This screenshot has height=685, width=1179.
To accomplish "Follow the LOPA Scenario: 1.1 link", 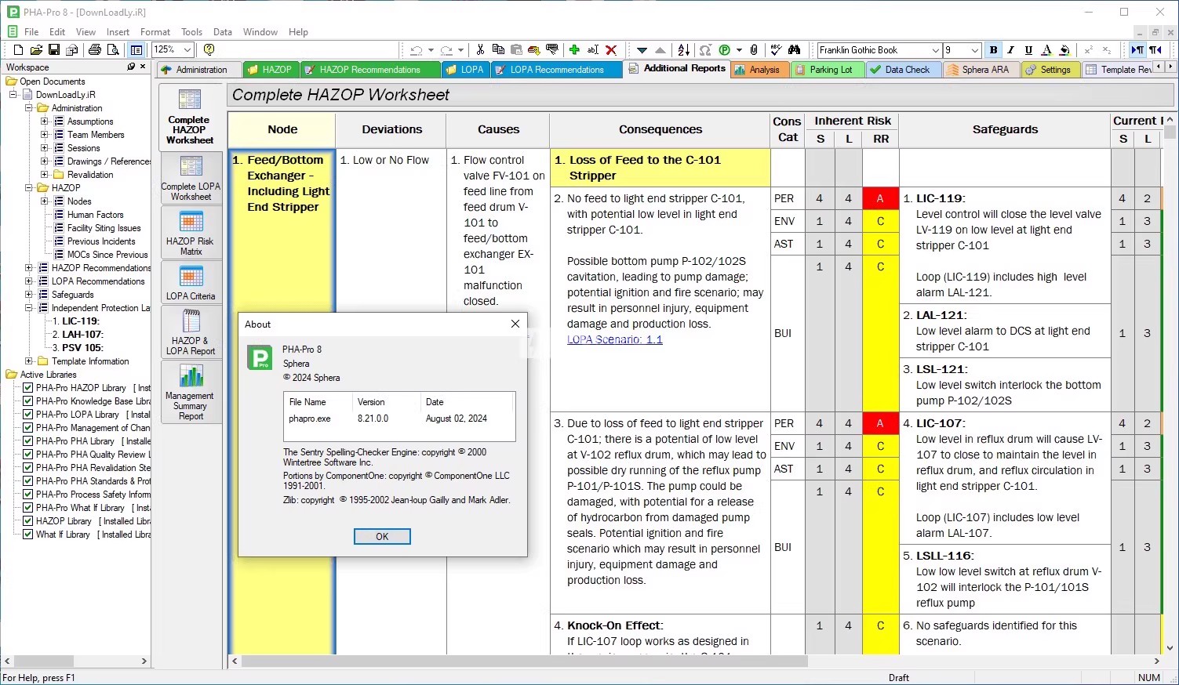I will (614, 339).
